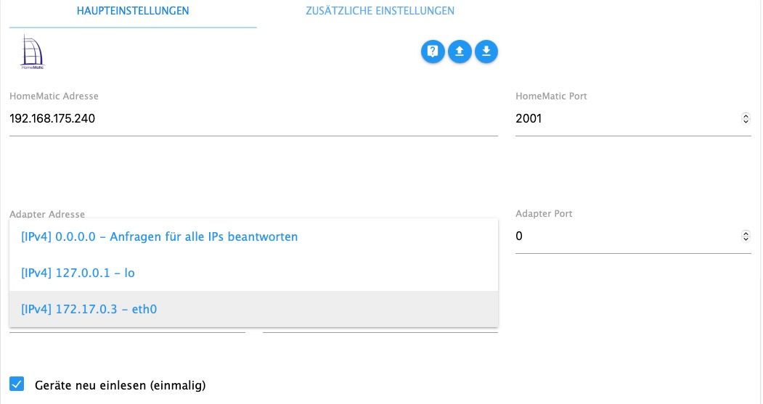Click the HomeMatic Adresse field label
Screen dimensions: 763x404
tap(54, 96)
